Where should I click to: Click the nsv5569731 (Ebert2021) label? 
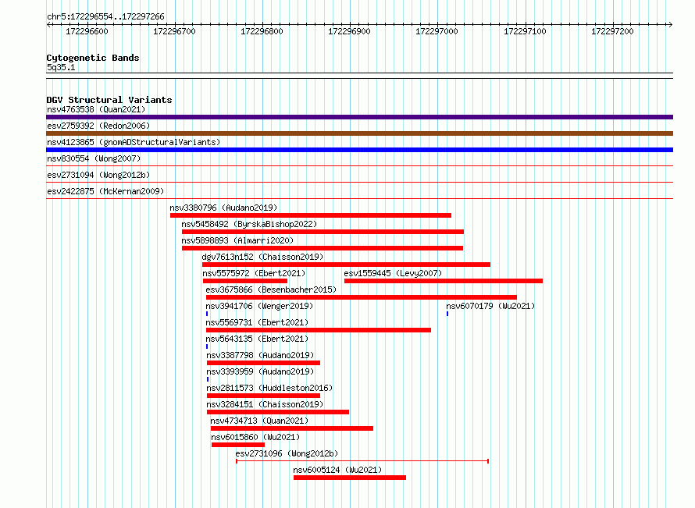point(257,322)
